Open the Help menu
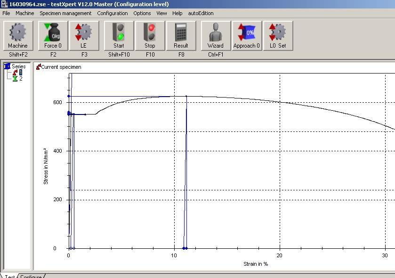This screenshot has width=395, height=278. (177, 13)
